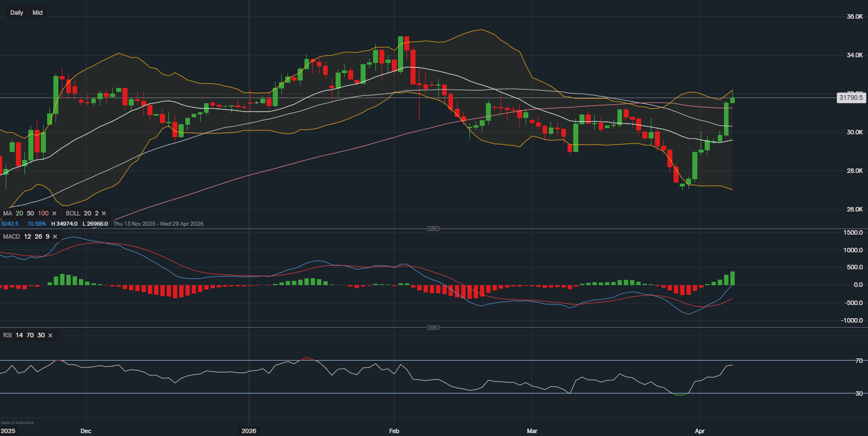Click the X next to RSI indicator
The image size is (868, 436).
point(50,336)
